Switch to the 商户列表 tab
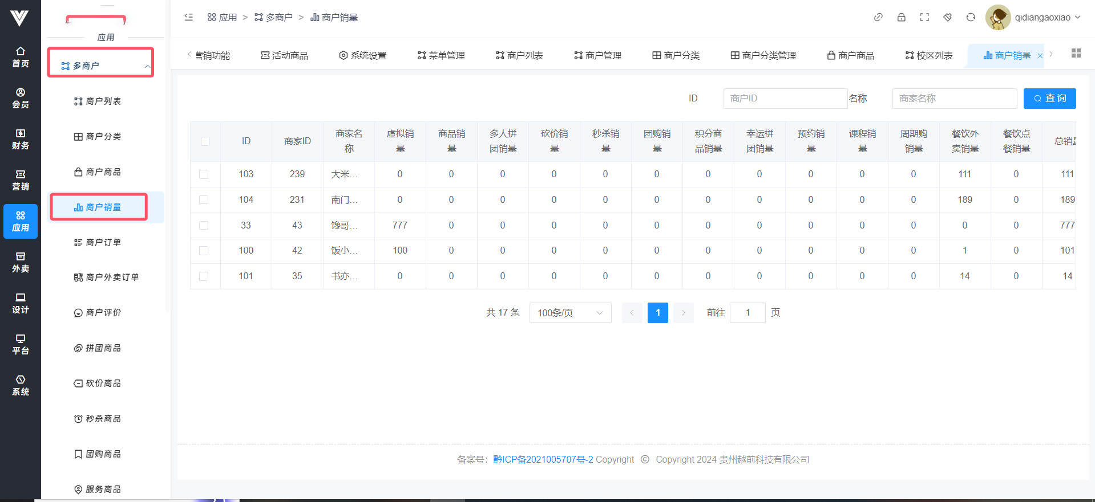Image resolution: width=1095 pixels, height=502 pixels. click(x=519, y=55)
